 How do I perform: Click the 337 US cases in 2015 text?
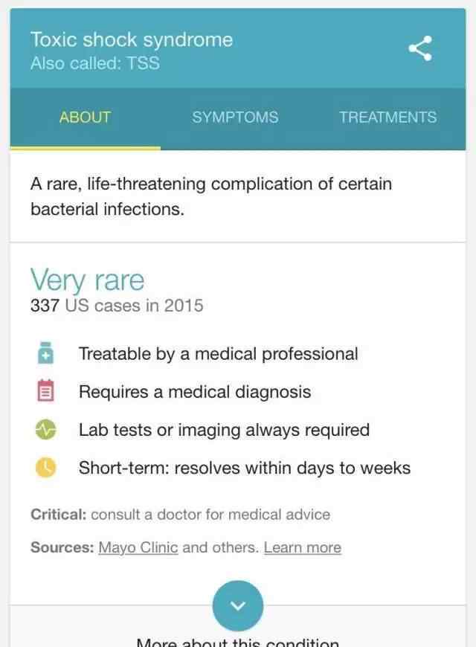coord(117,306)
